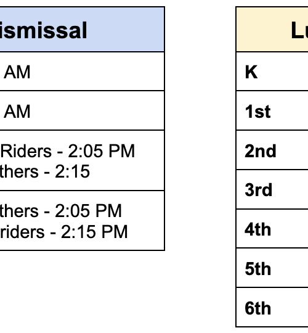The height and width of the screenshot is (333, 308).
Task: Click the 'ismissal' header text
Action: click(44, 30)
